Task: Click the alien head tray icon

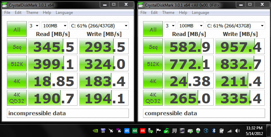Action: [x=198, y=131]
